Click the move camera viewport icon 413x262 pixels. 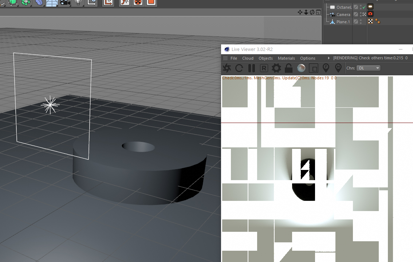tap(300, 12)
